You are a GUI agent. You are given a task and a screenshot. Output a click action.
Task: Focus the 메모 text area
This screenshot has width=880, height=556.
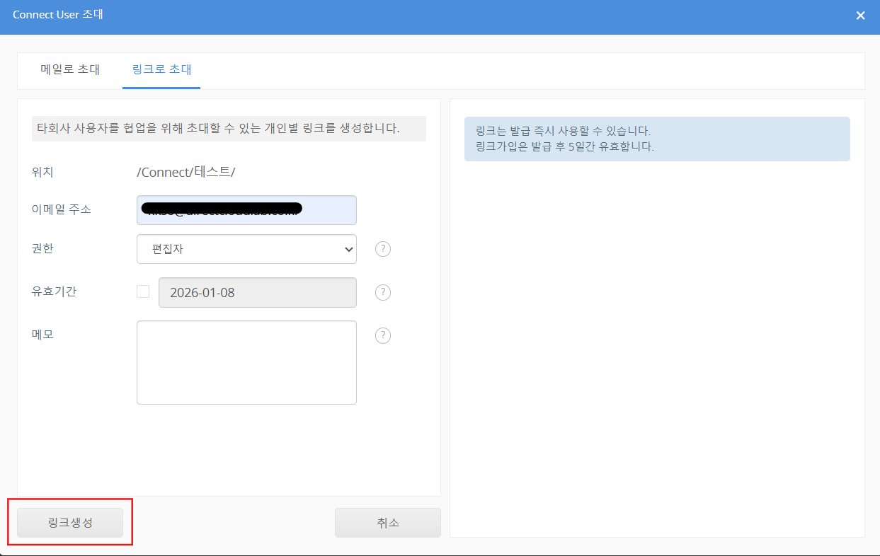click(x=246, y=362)
